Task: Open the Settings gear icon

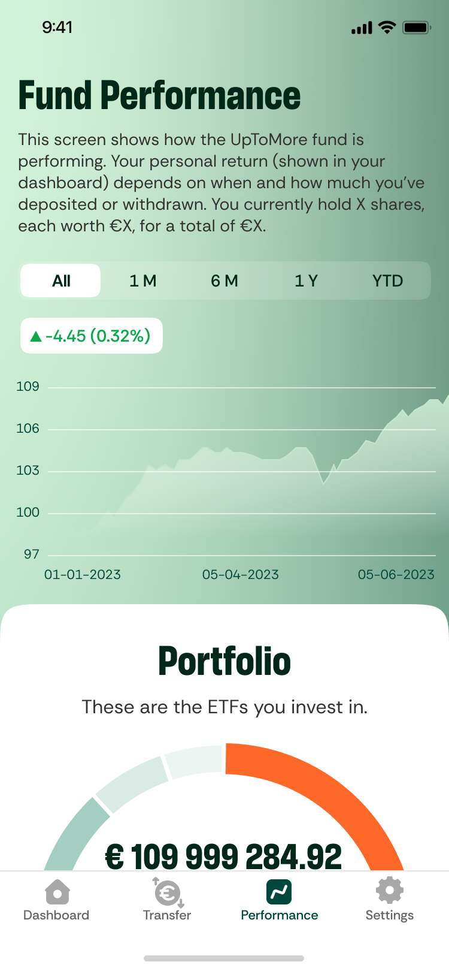Action: pos(389,891)
